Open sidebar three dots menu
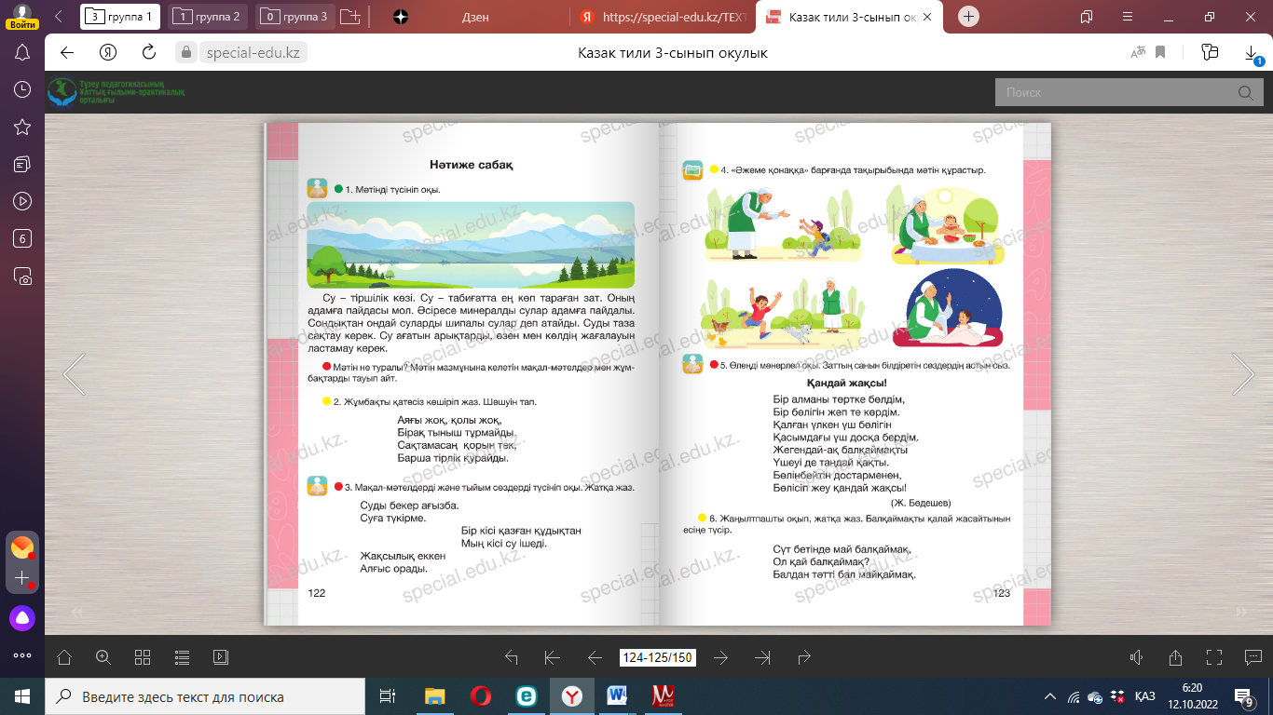The width and height of the screenshot is (1273, 715). [22, 655]
